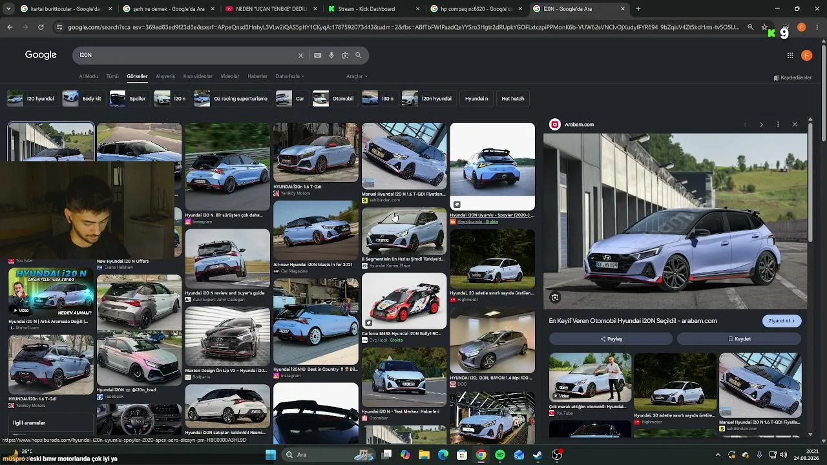This screenshot has height=465, width=827.
Task: Open the Google homepage logo
Action: click(x=41, y=55)
